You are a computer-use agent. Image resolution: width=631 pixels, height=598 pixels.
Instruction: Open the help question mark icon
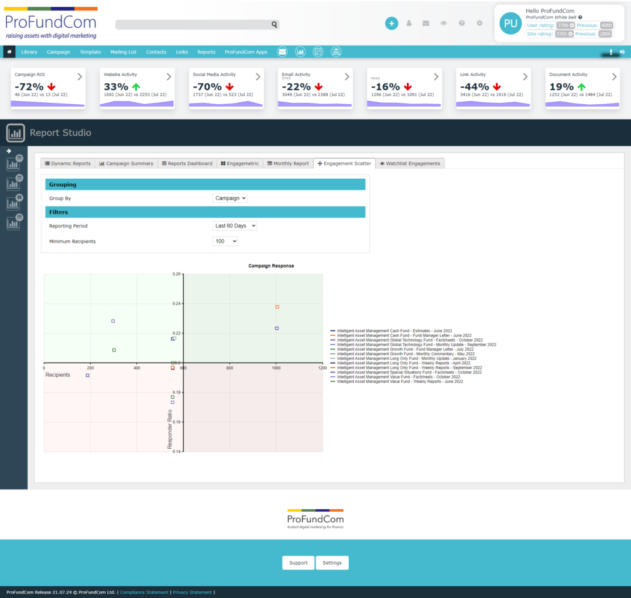462,23
